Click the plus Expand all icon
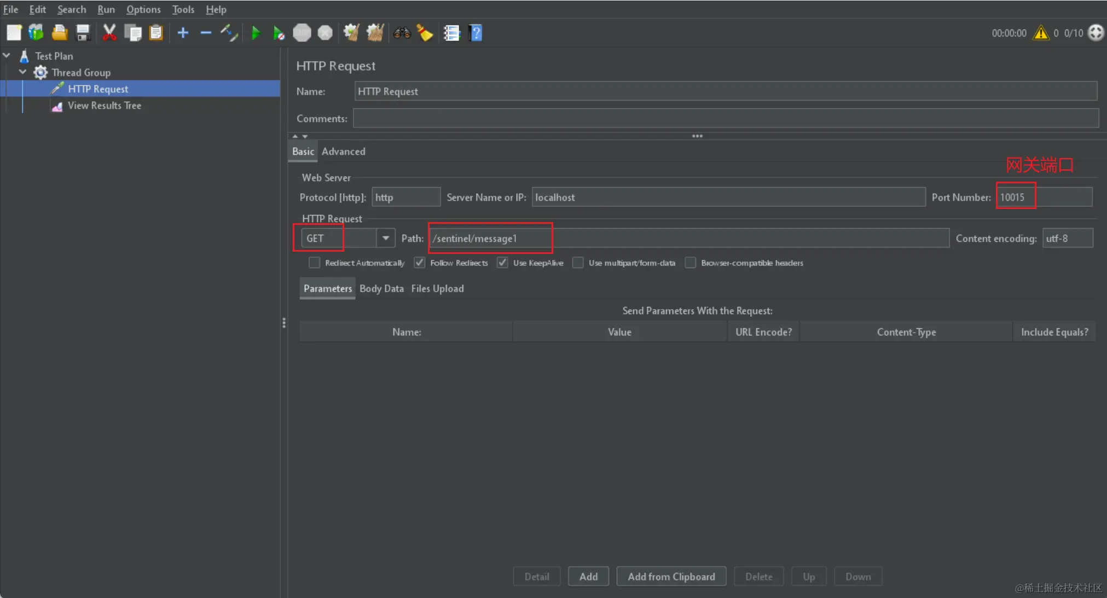 point(183,33)
